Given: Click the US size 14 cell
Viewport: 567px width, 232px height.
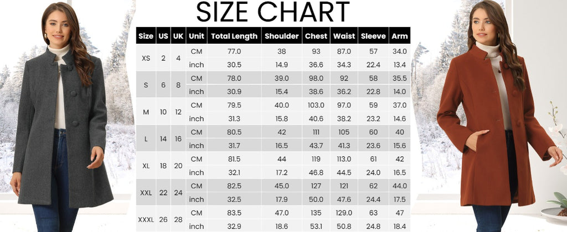Looking at the screenshot, I should (163, 139).
